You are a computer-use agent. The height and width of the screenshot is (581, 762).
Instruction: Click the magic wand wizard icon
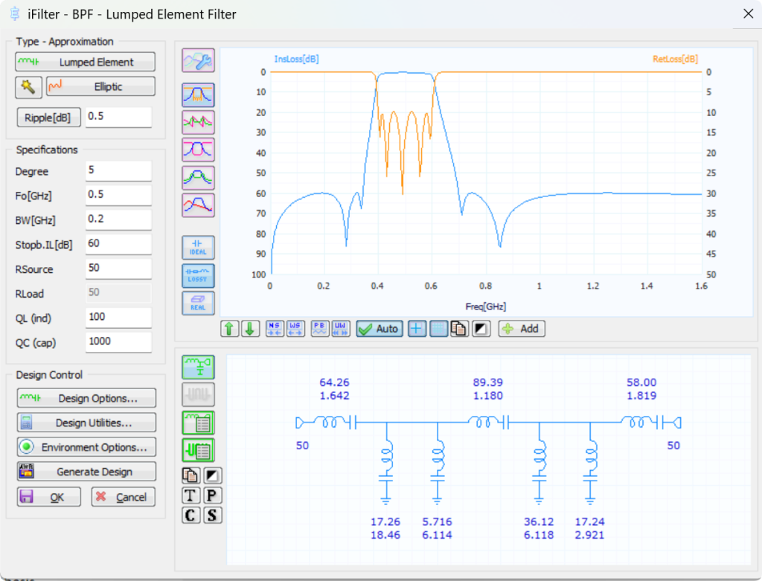(28, 87)
